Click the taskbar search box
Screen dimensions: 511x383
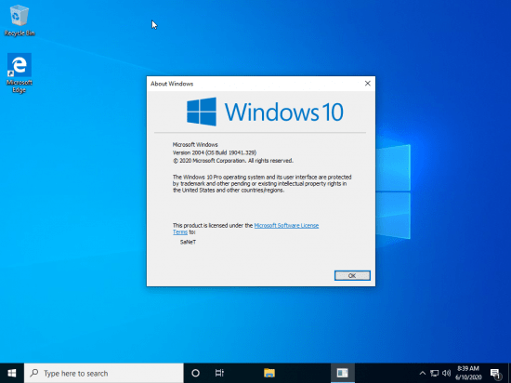click(104, 373)
